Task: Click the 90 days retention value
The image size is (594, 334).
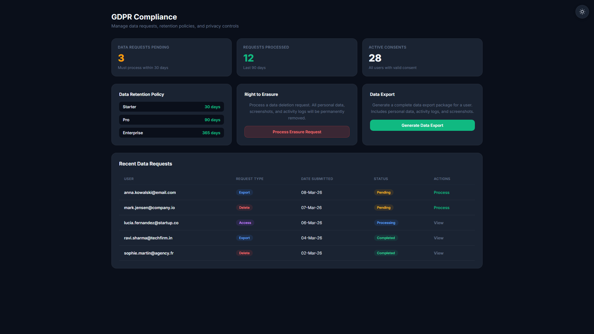Action: pos(212,120)
